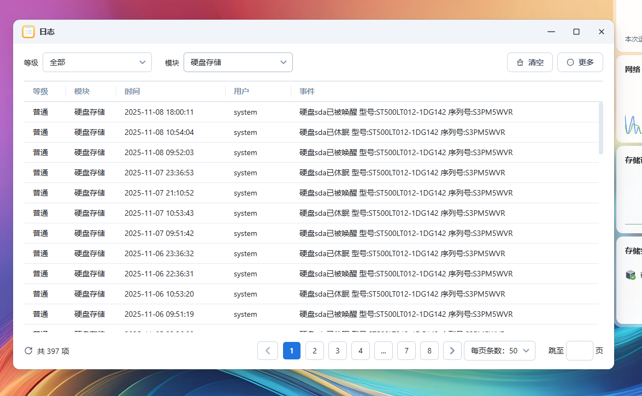Click the Log app icon in title bar
The image size is (642, 396).
(28, 32)
